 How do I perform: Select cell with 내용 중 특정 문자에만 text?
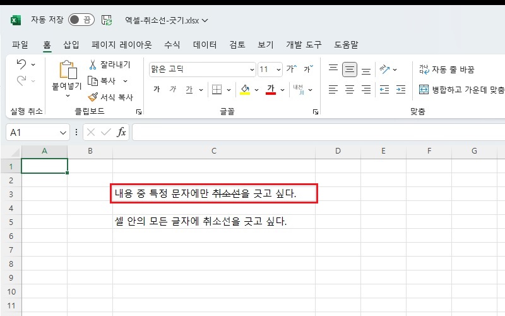(x=214, y=193)
